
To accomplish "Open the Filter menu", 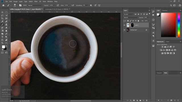I will coord(36,1).
